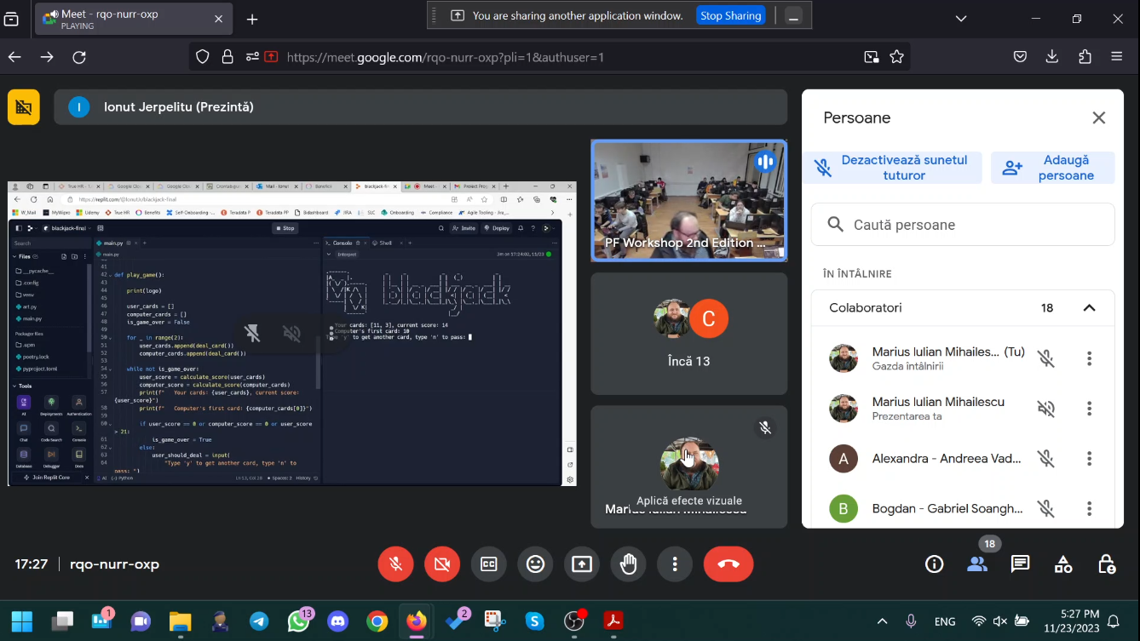The height and width of the screenshot is (641, 1140).
Task: Click the raise hand icon
Action: (x=629, y=564)
